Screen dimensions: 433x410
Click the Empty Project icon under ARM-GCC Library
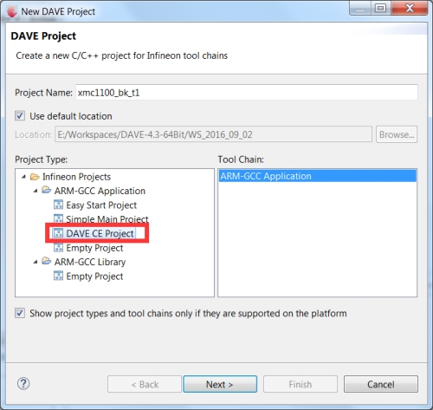tap(58, 276)
